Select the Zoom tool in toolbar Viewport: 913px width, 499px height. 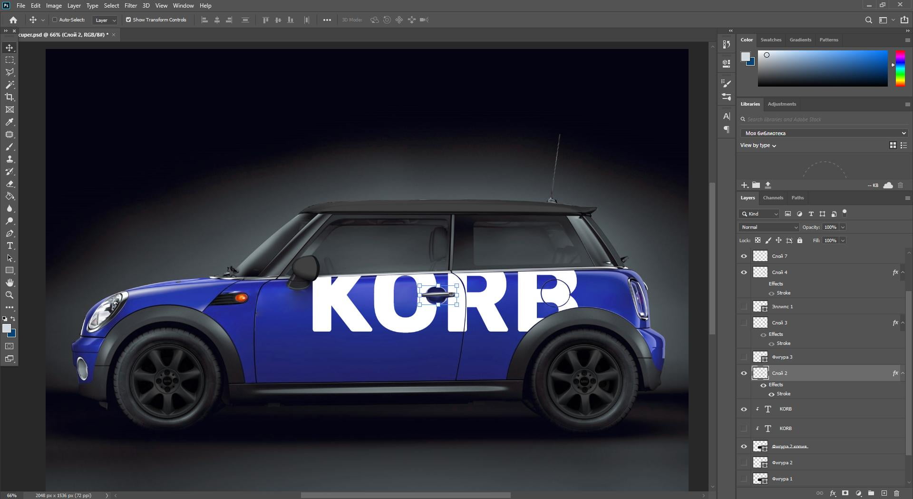click(10, 295)
